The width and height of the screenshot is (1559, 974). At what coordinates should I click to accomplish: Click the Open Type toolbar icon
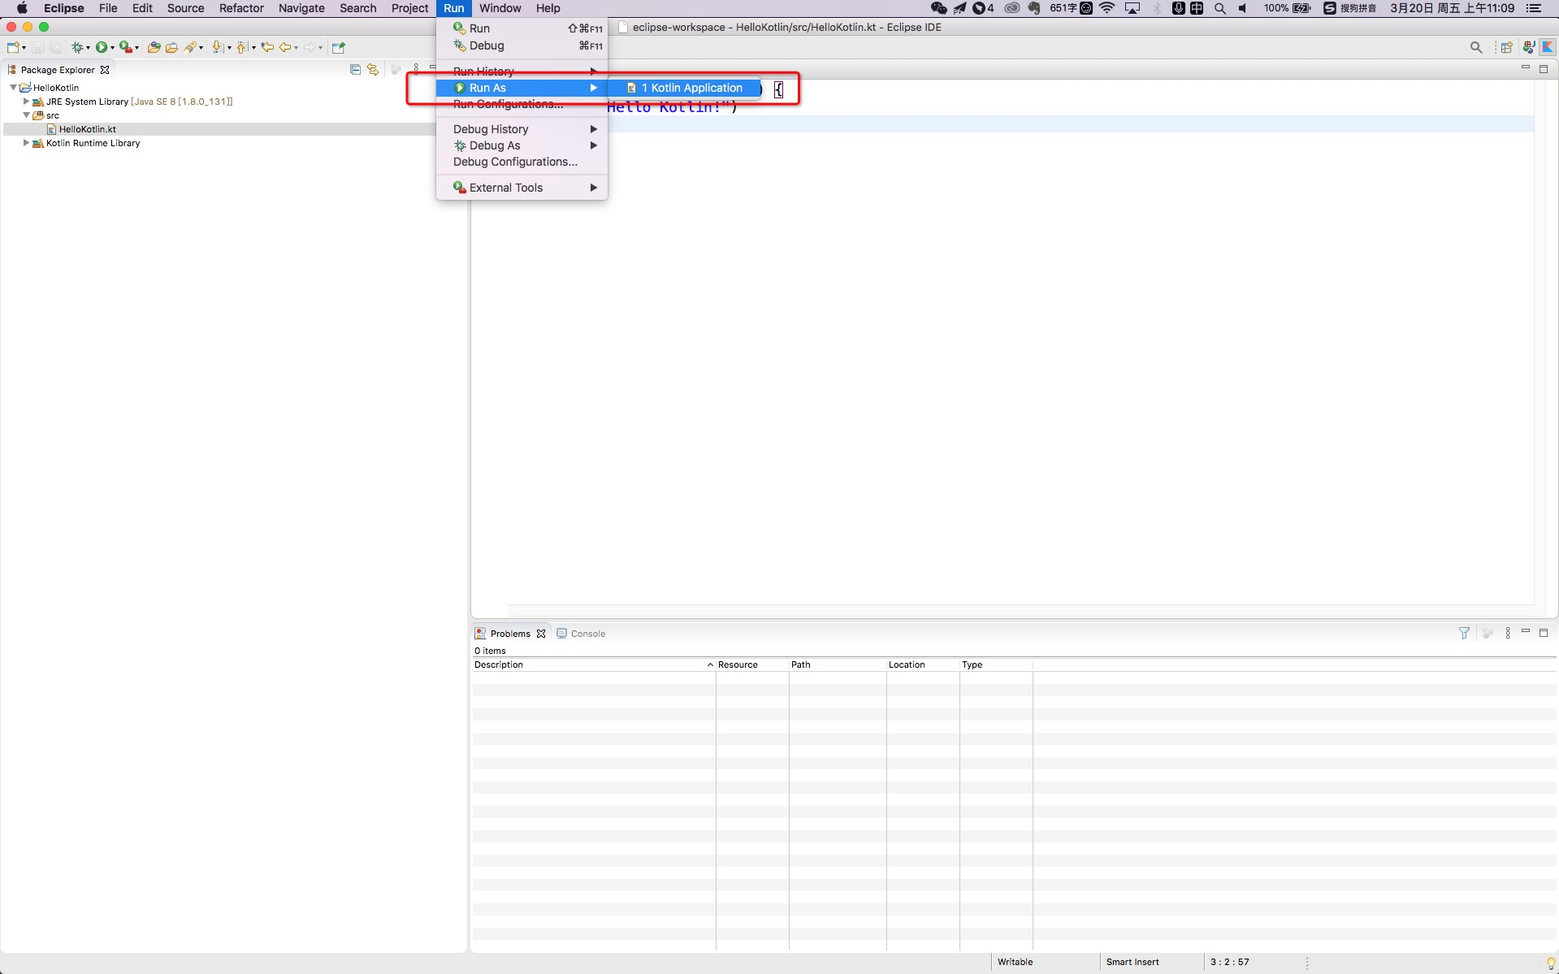(154, 47)
